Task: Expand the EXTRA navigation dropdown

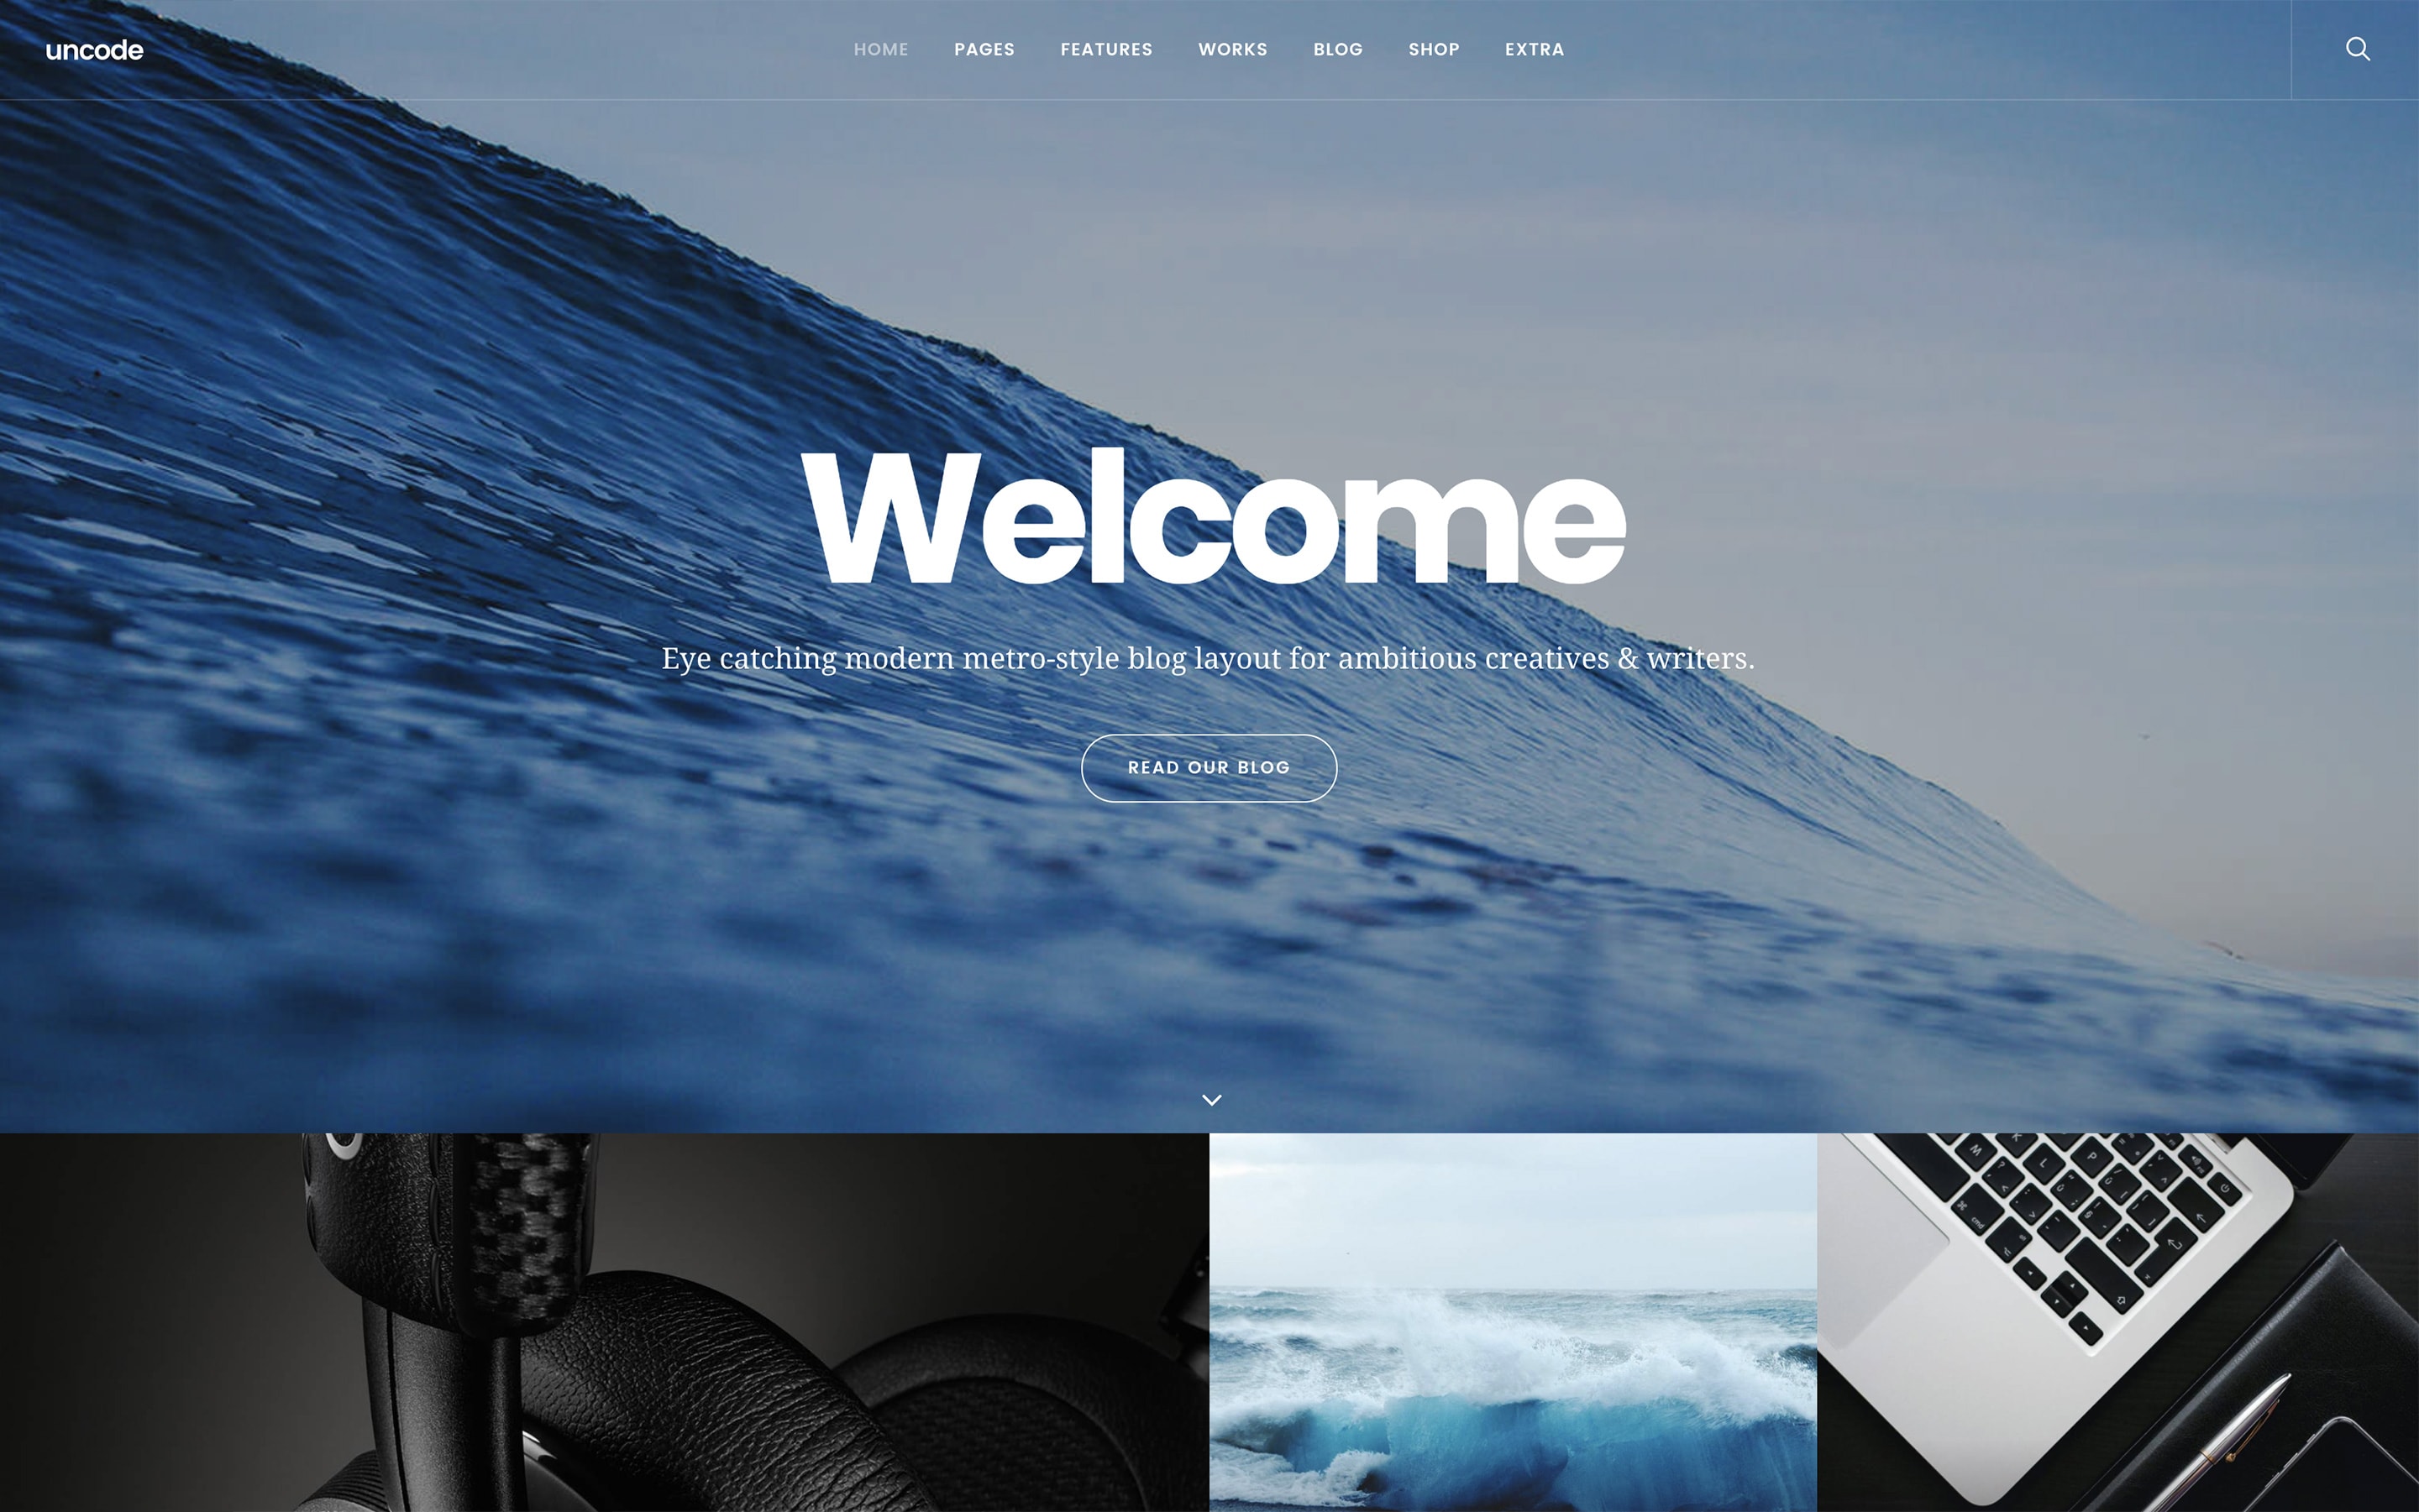Action: pyautogui.click(x=1530, y=49)
